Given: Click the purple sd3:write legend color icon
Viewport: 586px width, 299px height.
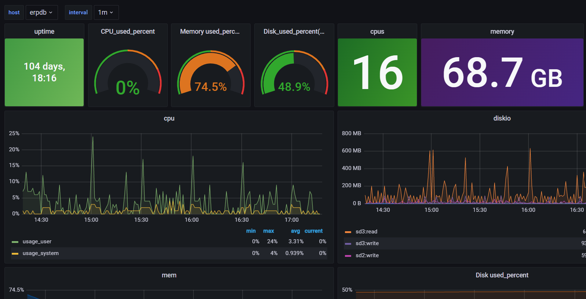Looking at the screenshot, I should (x=348, y=244).
